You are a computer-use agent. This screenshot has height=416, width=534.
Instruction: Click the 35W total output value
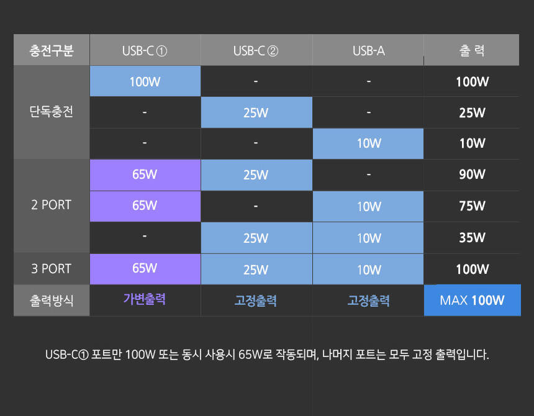472,238
